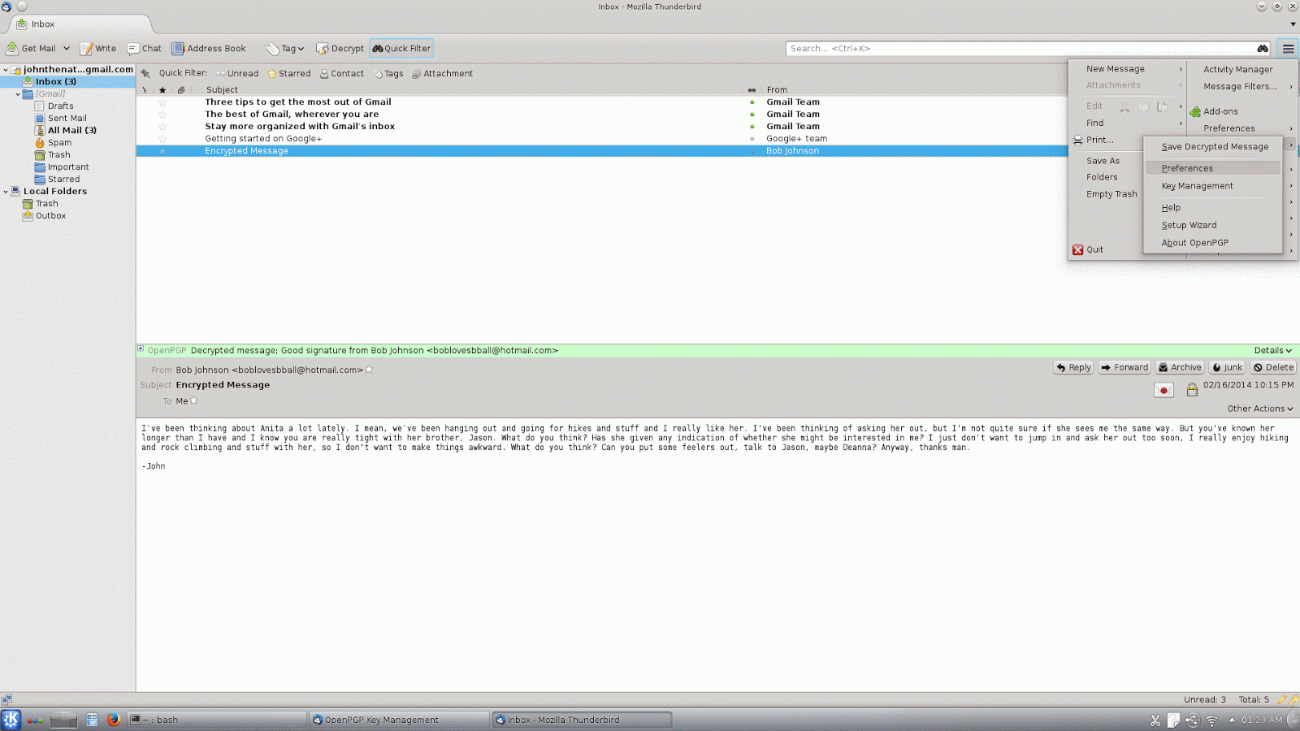Switch to OpenPGP Key Management taskbar window
Viewport: 1300px width, 731px height.
tap(400, 720)
